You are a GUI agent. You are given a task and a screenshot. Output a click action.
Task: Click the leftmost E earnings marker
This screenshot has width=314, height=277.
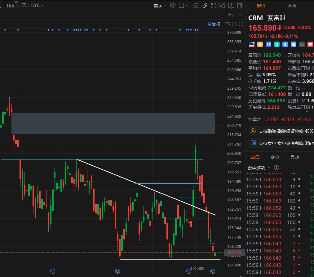(53, 271)
